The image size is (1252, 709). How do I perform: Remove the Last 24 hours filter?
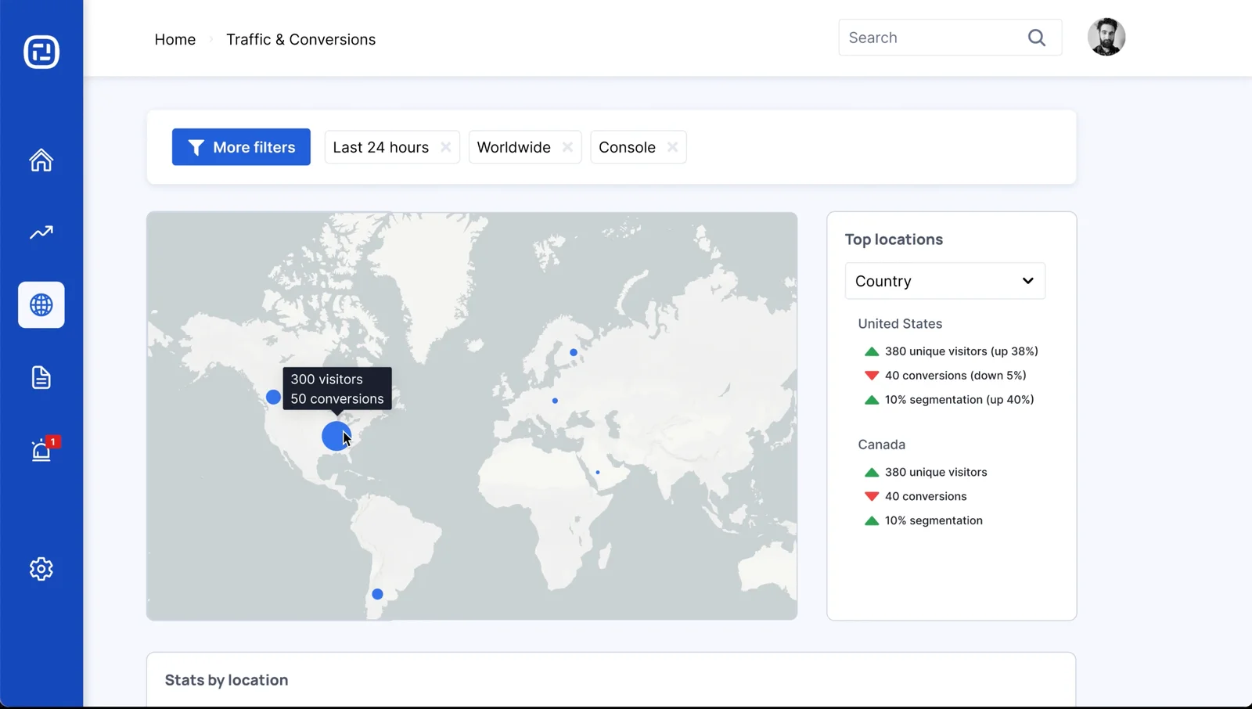tap(445, 147)
